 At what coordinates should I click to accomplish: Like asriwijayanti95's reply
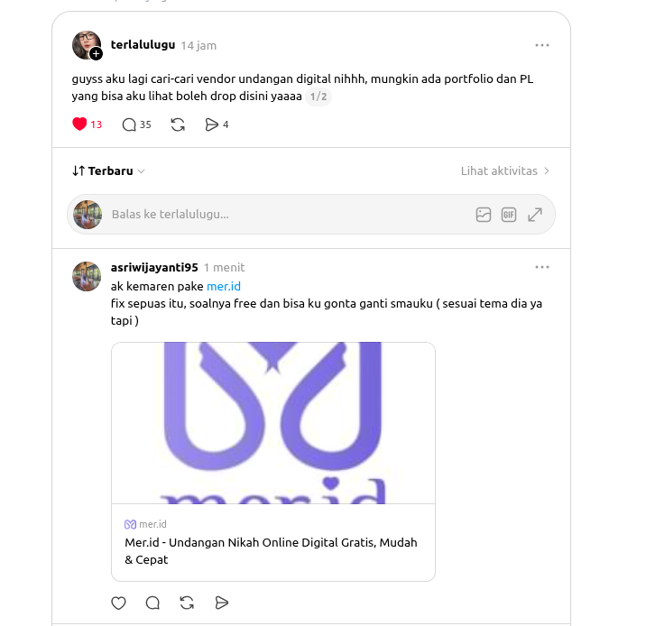pyautogui.click(x=119, y=603)
